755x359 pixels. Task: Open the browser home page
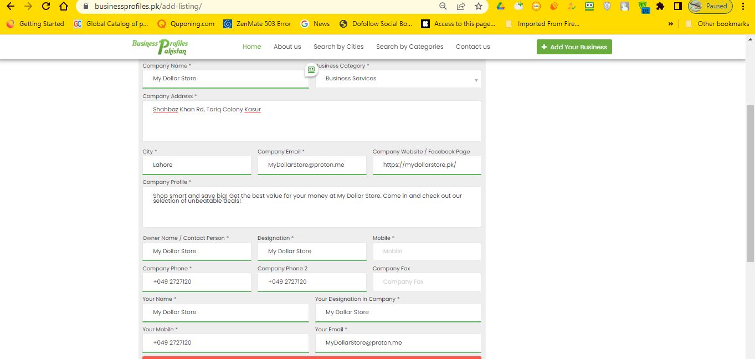[64, 7]
